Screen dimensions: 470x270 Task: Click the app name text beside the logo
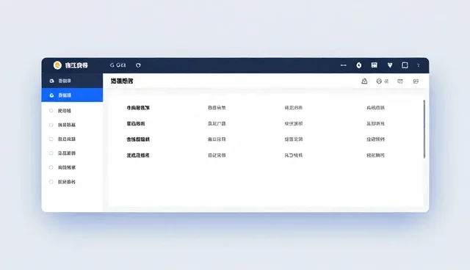pyautogui.click(x=76, y=65)
